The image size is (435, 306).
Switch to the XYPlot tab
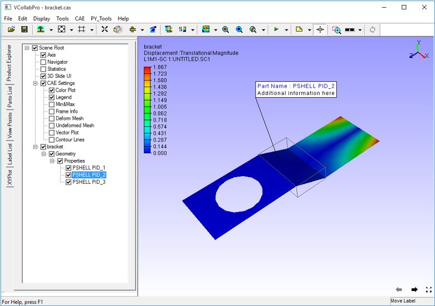[9, 177]
